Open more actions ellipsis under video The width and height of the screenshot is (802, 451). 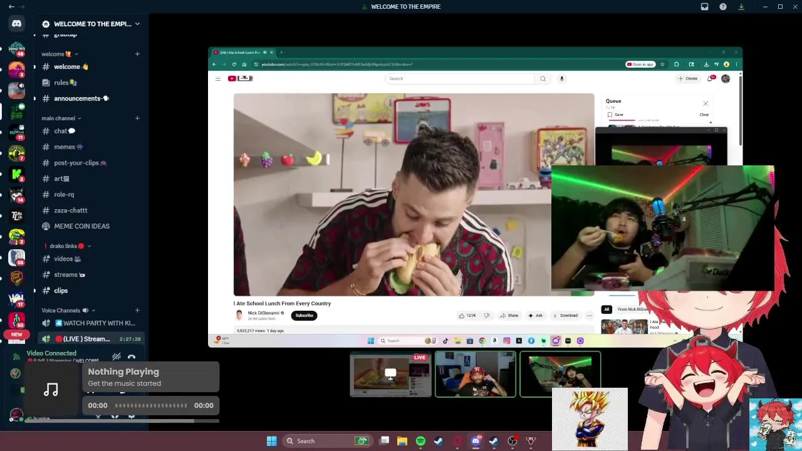point(589,315)
